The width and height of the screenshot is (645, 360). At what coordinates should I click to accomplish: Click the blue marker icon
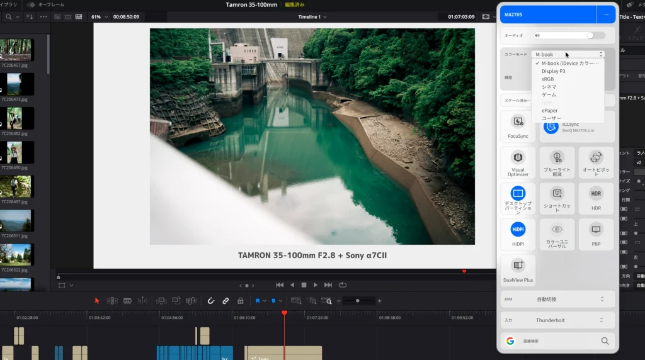click(x=273, y=301)
